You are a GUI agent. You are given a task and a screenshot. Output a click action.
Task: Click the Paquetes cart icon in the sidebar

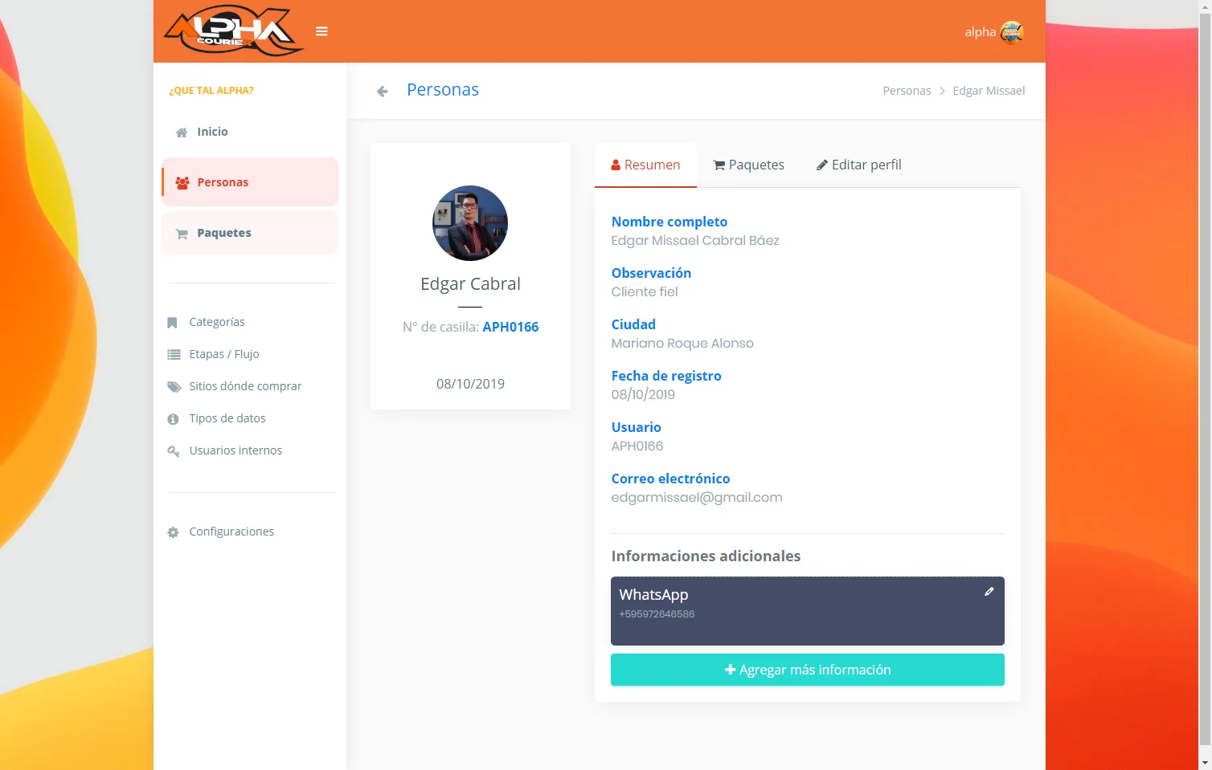click(182, 234)
